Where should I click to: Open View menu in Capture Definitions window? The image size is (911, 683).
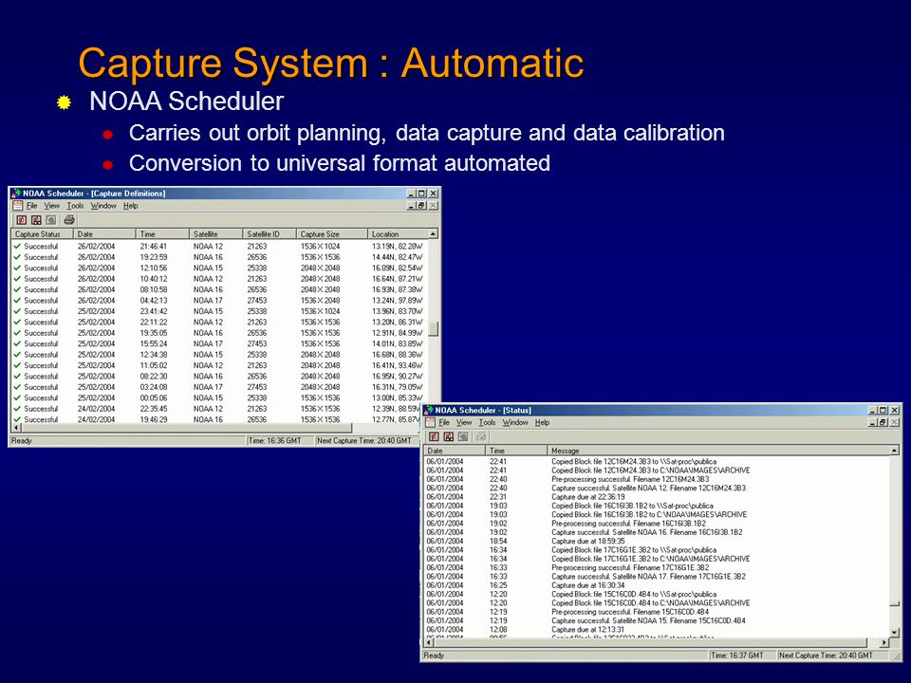[51, 206]
